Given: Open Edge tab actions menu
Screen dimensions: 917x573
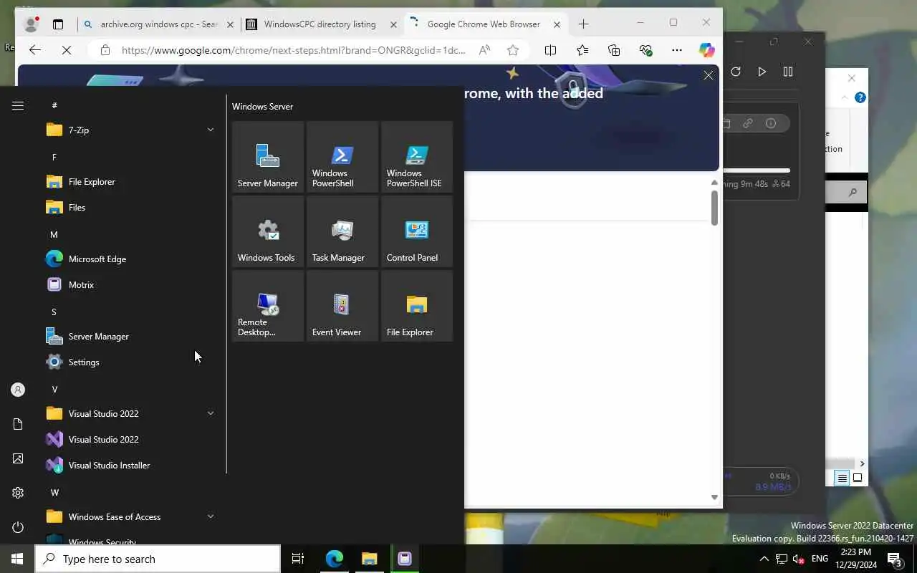Looking at the screenshot, I should tap(58, 24).
